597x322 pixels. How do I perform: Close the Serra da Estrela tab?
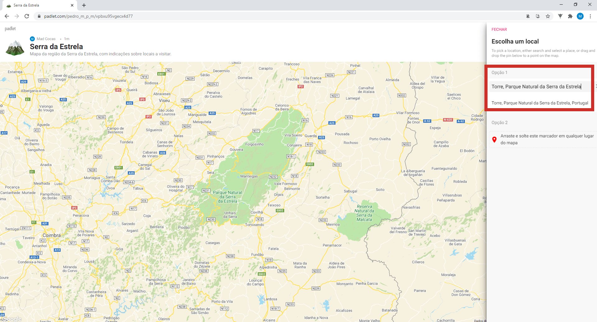(x=72, y=5)
